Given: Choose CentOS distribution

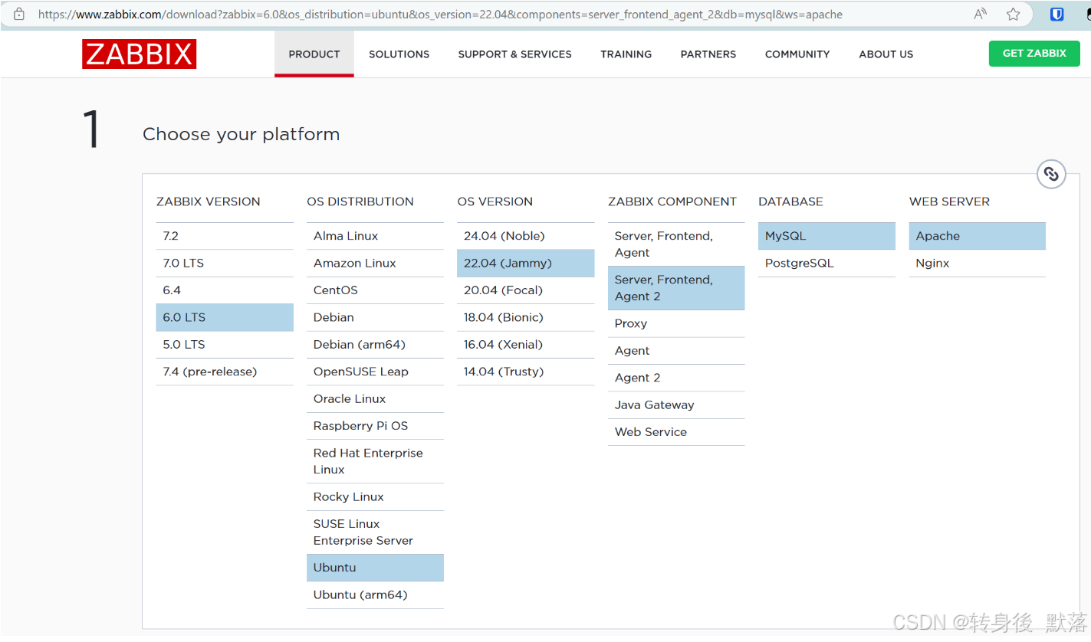Looking at the screenshot, I should point(375,290).
